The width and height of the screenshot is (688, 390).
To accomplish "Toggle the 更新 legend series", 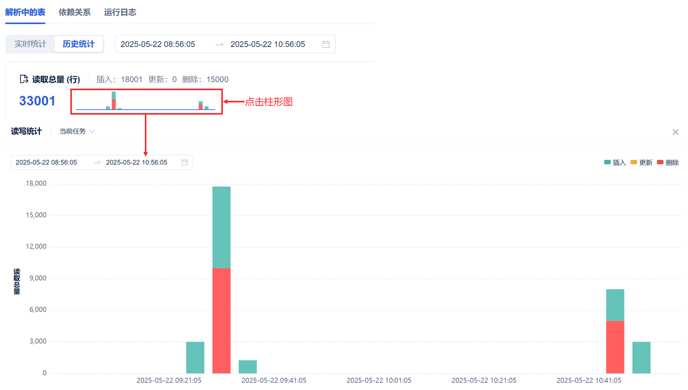I will pos(641,163).
